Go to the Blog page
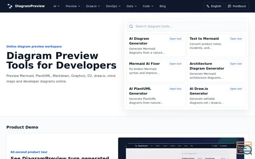 163,6
